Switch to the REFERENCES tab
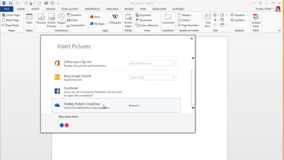Screen dimensions: 284x160 tap(92, 9)
